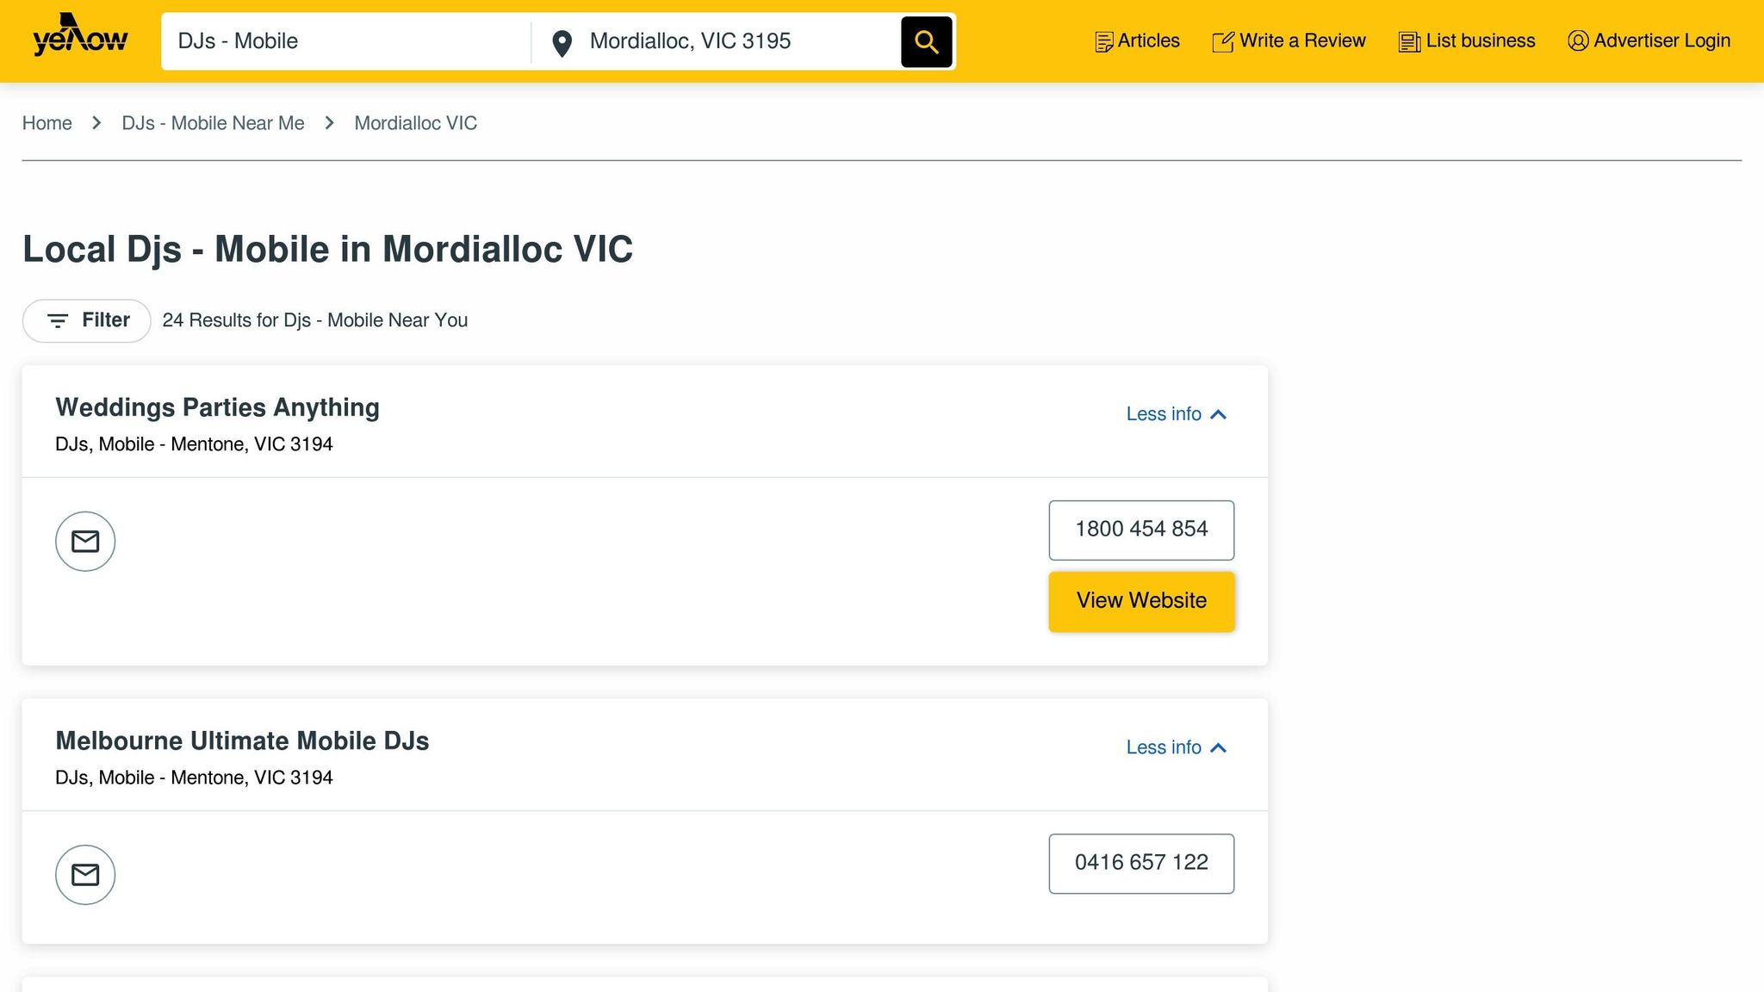This screenshot has height=992, width=1764.
Task: Click View Website button
Action: 1141,601
